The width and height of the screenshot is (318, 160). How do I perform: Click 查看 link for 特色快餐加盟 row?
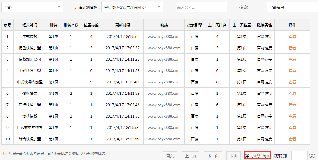point(292,48)
